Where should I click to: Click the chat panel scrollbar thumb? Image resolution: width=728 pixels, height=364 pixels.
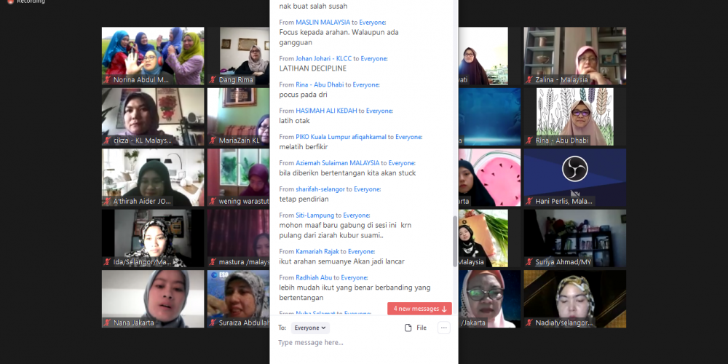456,240
